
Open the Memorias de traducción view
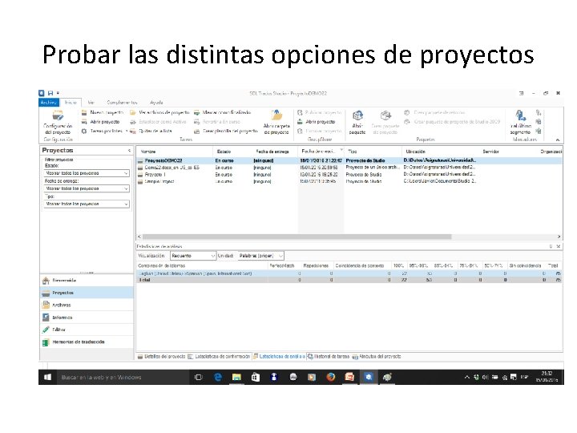(87, 342)
